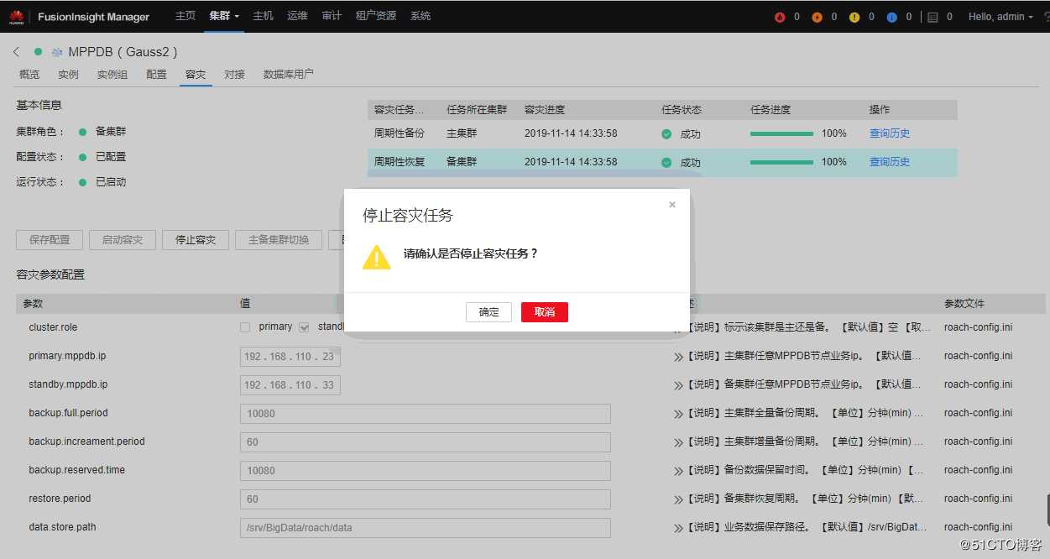Toggle the cluster role checkbox in dialog background
The height and width of the screenshot is (559, 1050).
tap(244, 327)
